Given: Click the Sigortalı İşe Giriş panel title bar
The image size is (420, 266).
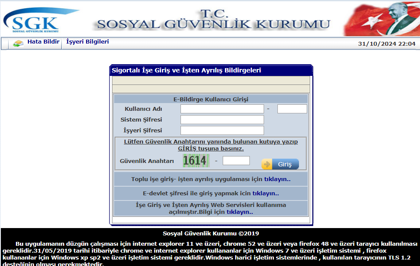Looking at the screenshot, I should [x=211, y=70].
